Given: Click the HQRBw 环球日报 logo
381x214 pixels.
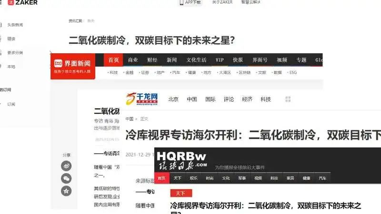Looking at the screenshot, I should click(x=182, y=161).
